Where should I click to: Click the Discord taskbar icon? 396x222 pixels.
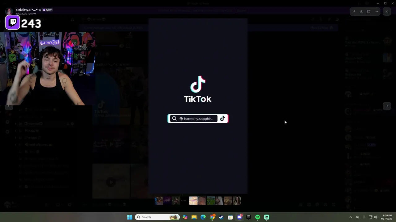[x=239, y=217]
